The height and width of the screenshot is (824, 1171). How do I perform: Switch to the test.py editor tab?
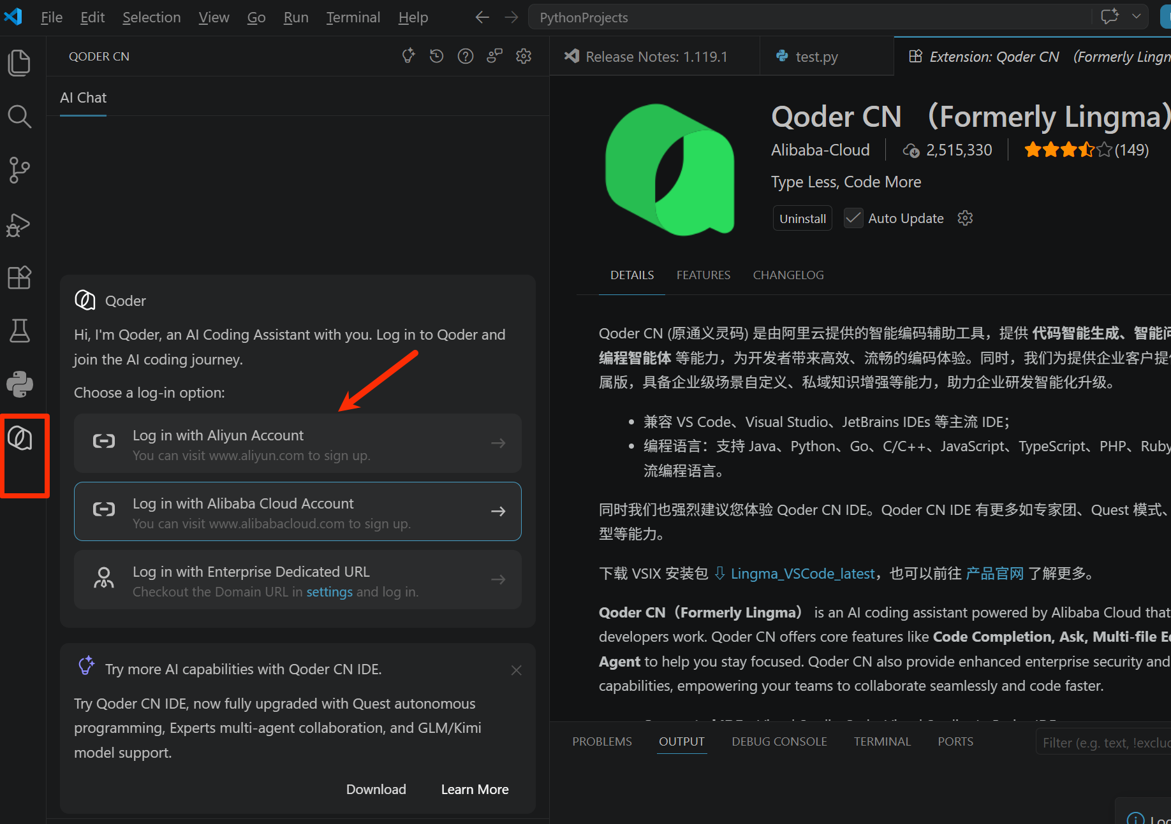click(x=827, y=57)
